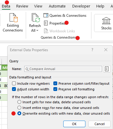Click the greyed Workbook Links icon

(x=46, y=31)
